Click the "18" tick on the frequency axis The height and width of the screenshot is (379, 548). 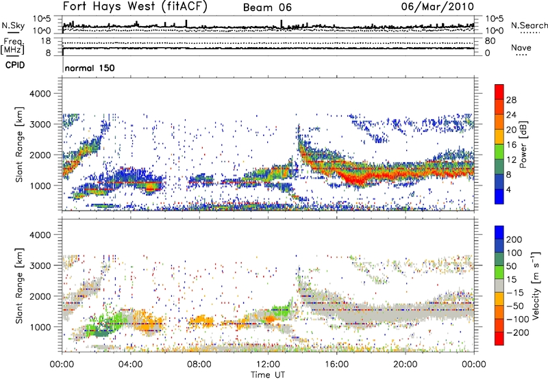pos(46,41)
